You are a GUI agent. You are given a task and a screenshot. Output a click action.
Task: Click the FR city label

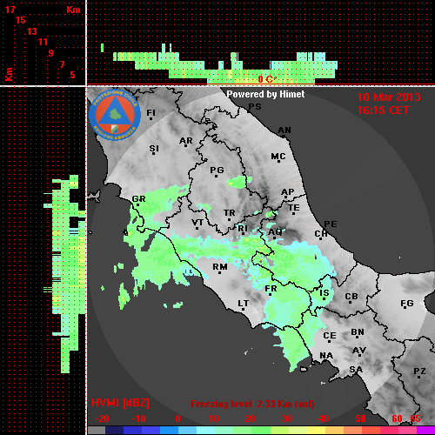click(271, 289)
